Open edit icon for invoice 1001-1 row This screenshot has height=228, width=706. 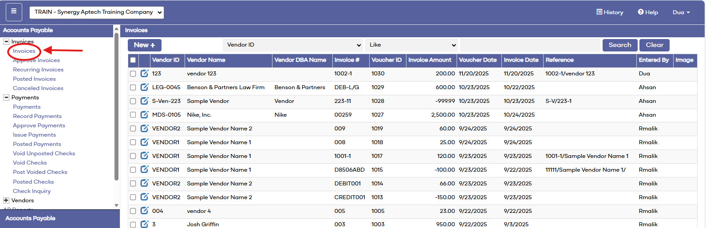[145, 156]
